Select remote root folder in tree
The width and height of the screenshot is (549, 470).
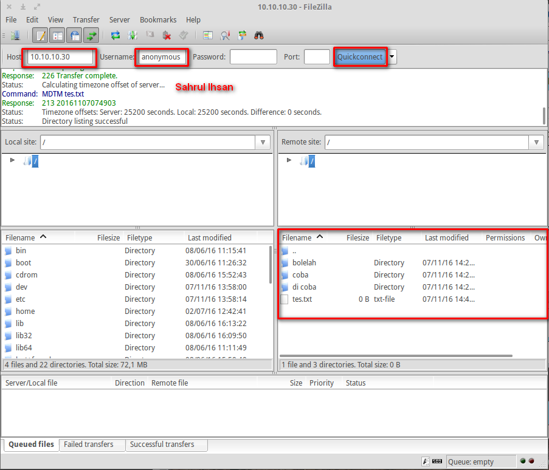pos(312,161)
